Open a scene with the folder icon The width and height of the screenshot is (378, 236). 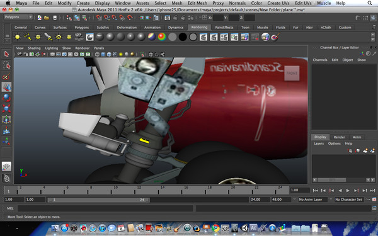click(47, 18)
